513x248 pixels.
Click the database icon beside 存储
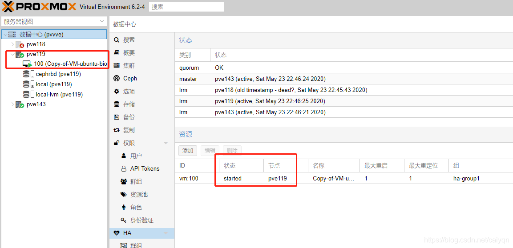tap(116, 104)
